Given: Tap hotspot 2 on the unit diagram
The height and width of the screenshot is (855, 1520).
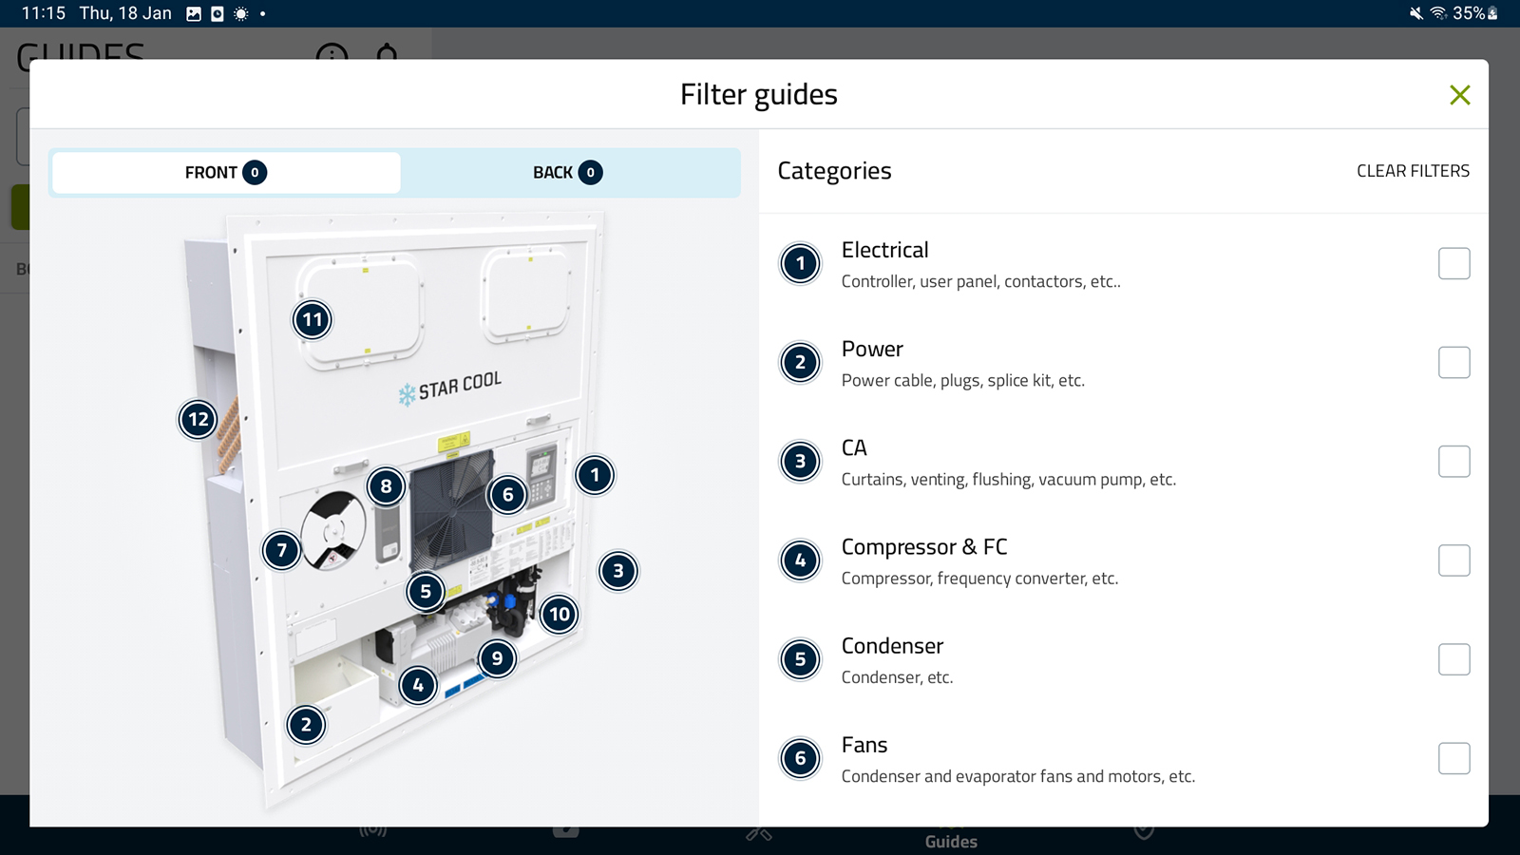Looking at the screenshot, I should [306, 725].
